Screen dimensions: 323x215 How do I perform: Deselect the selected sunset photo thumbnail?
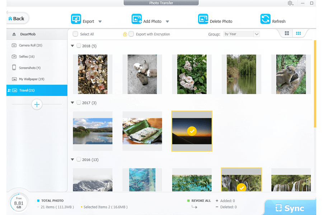click(192, 131)
